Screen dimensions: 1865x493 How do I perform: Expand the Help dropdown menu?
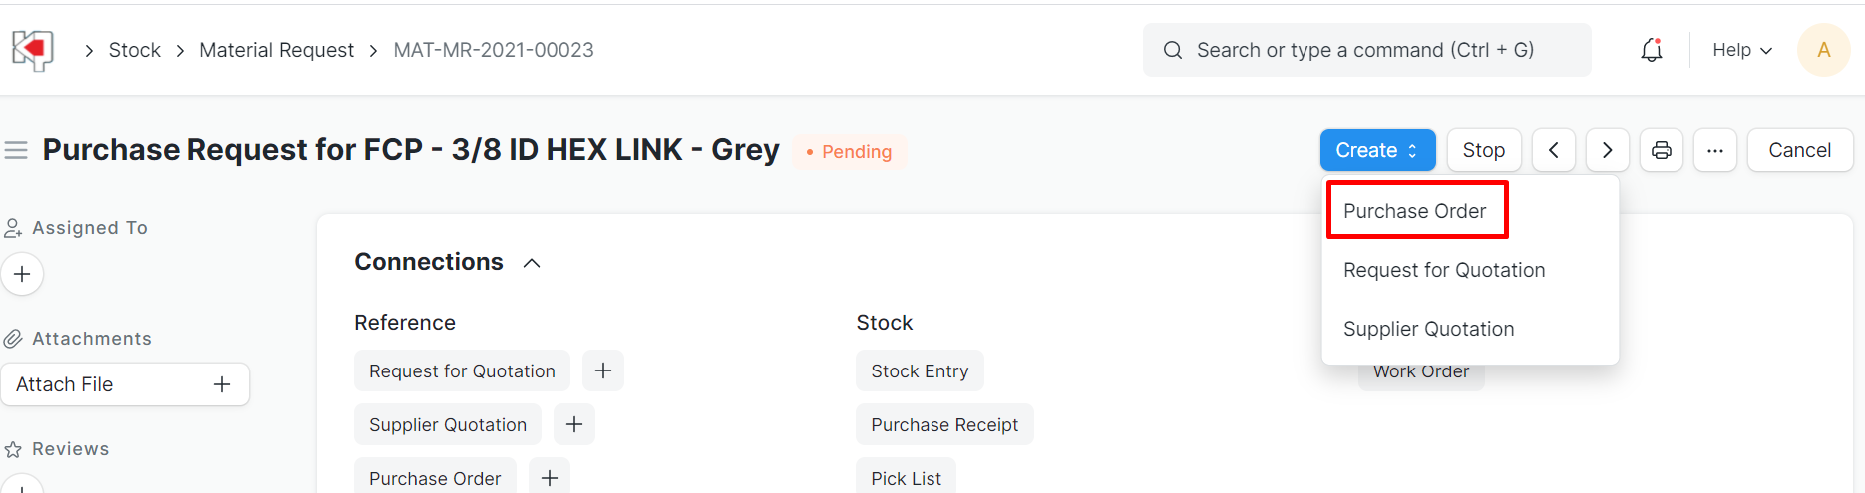click(x=1741, y=50)
